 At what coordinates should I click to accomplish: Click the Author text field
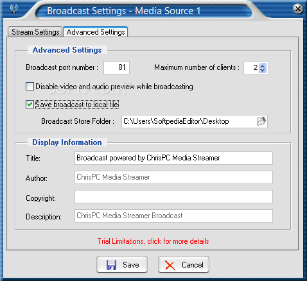coord(173,177)
